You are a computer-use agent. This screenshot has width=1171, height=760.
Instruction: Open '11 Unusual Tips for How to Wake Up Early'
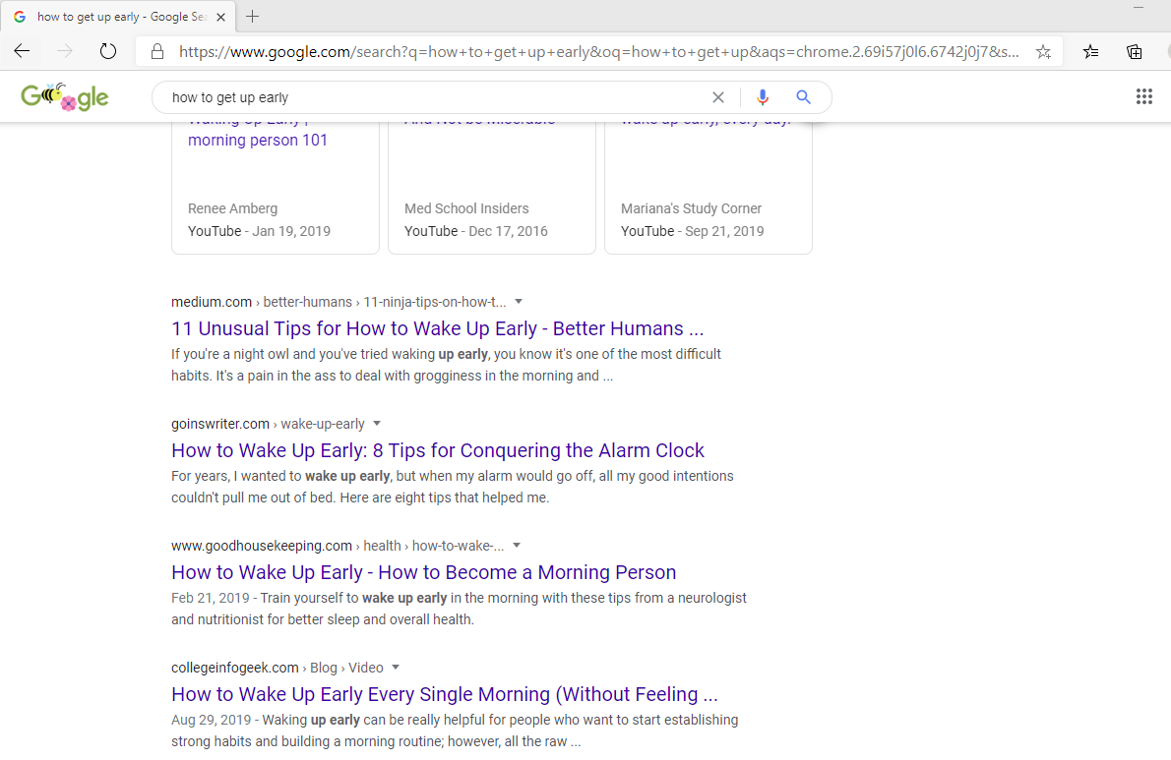click(x=437, y=328)
